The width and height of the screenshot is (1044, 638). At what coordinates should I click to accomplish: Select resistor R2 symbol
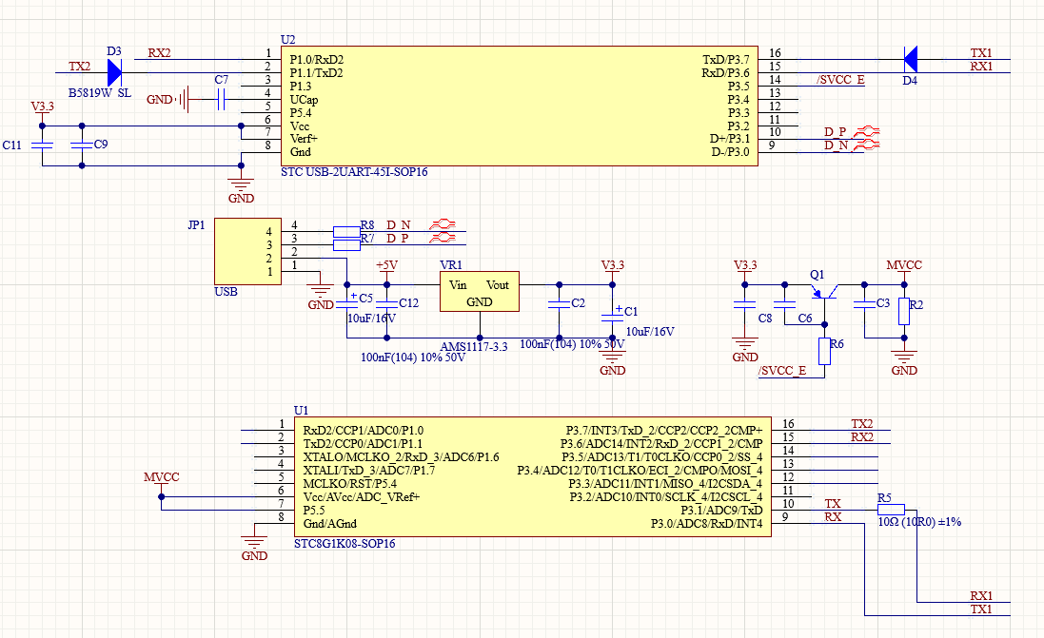tap(904, 311)
